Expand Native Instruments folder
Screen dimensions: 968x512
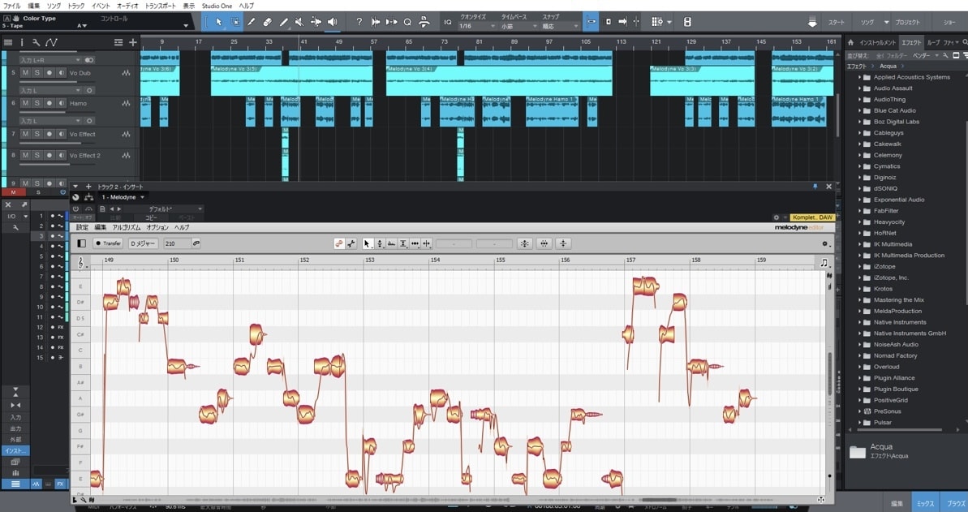(859, 322)
